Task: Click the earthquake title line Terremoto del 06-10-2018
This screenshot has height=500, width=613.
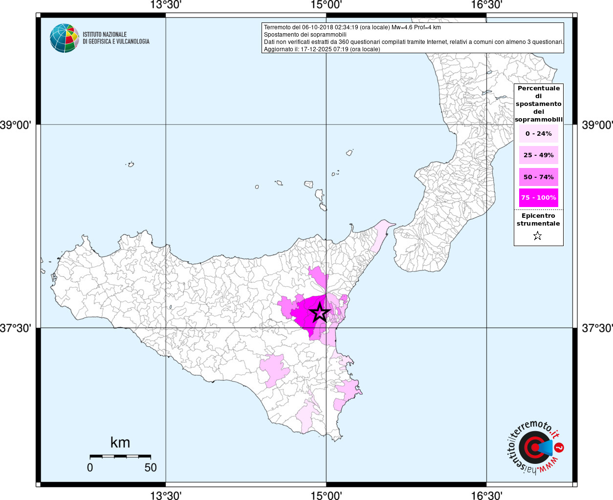Action: [352, 27]
